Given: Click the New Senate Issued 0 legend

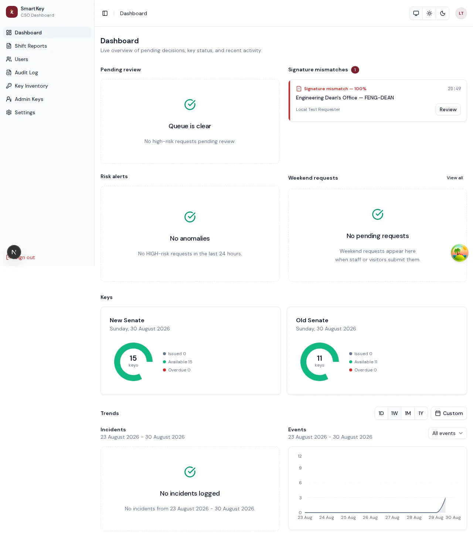Looking at the screenshot, I should 174,354.
